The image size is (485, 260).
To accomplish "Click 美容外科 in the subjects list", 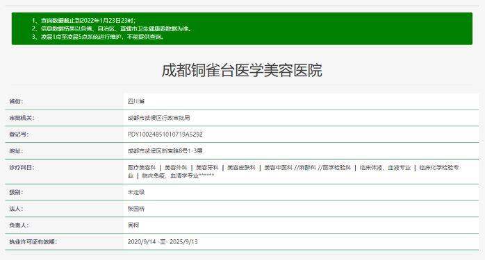I will point(176,167).
